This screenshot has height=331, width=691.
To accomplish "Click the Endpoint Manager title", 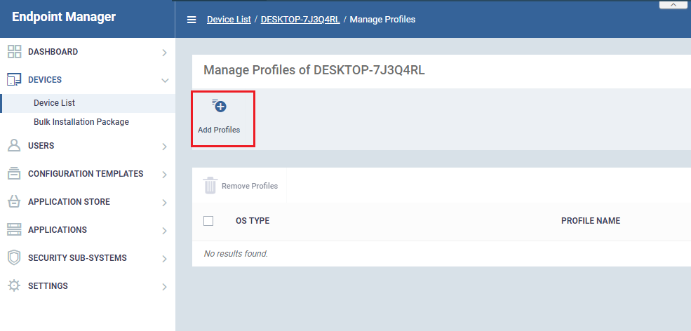I will [x=64, y=17].
